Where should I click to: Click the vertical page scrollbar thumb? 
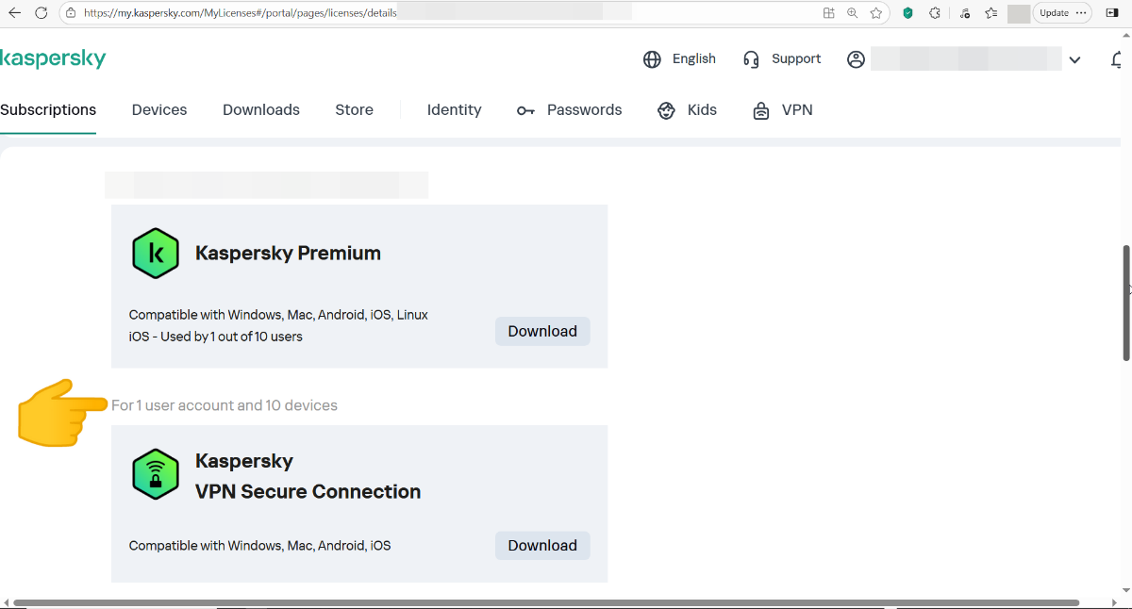point(1126,302)
